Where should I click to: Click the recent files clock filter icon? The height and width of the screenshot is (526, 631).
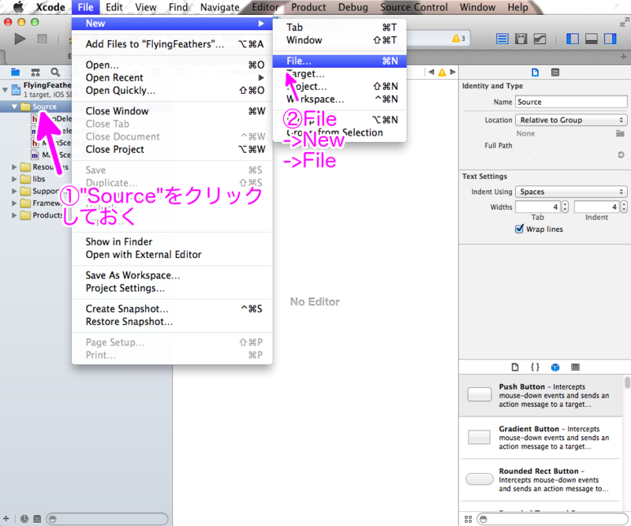pos(24,519)
